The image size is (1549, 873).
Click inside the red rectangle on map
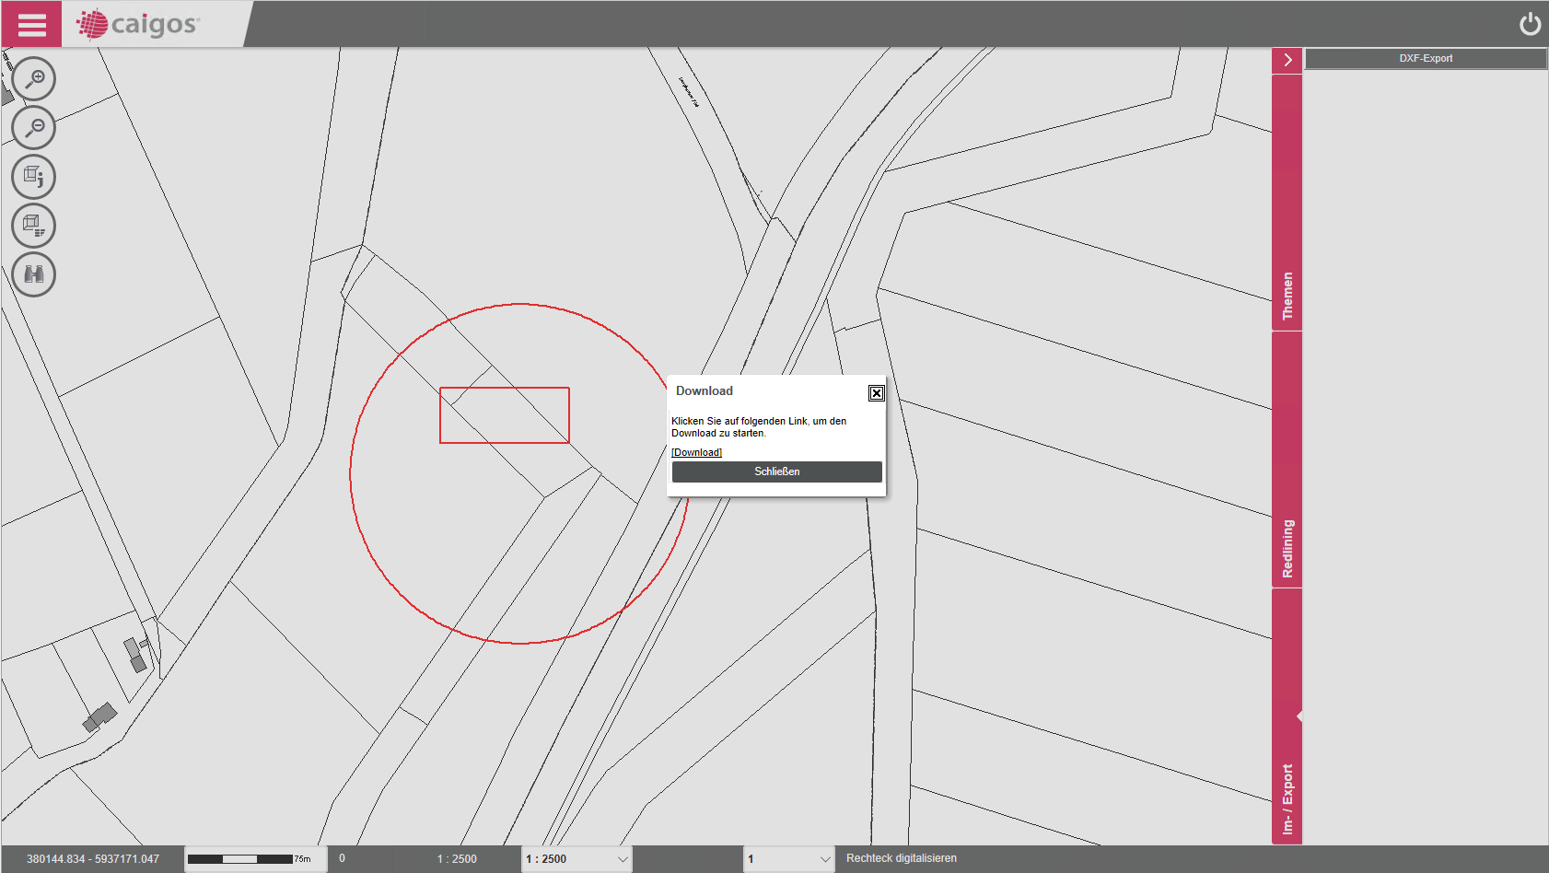pyautogui.click(x=505, y=415)
